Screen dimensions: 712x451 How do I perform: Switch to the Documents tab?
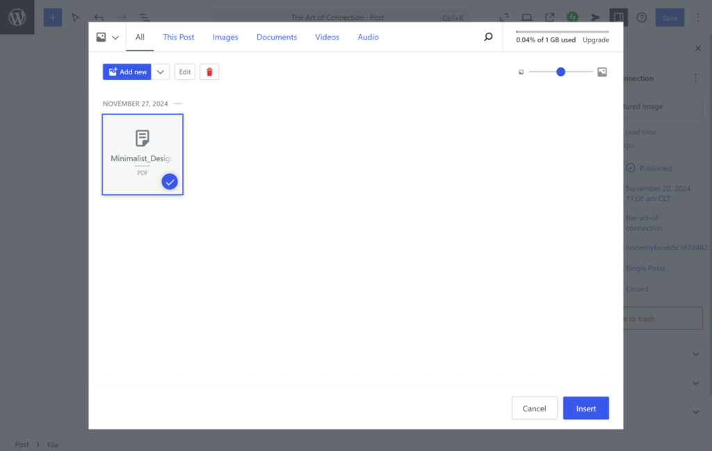coord(277,38)
